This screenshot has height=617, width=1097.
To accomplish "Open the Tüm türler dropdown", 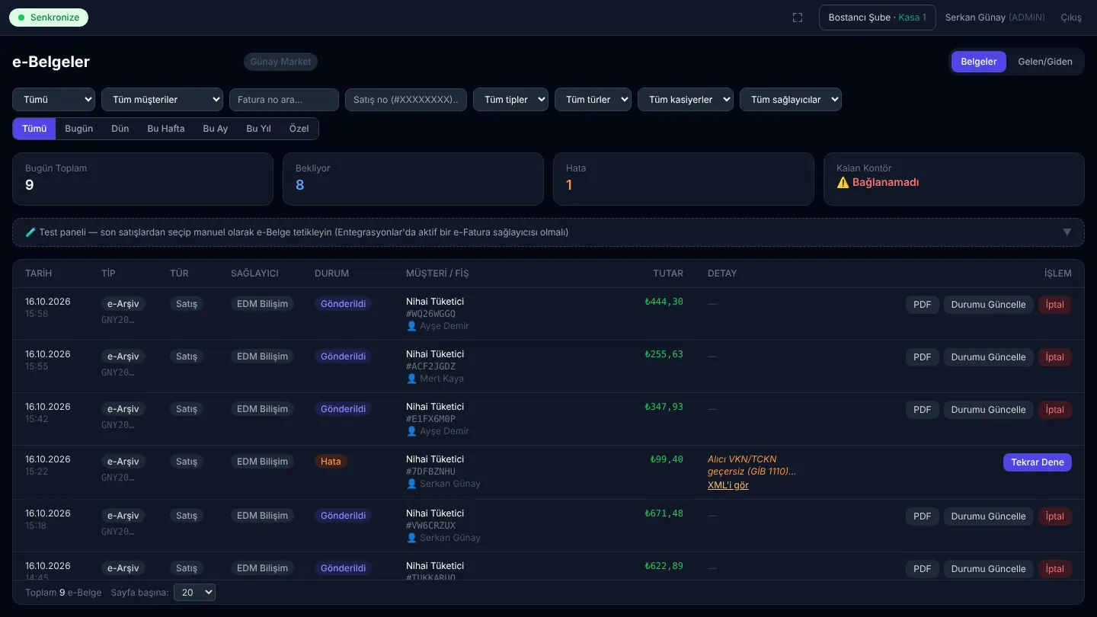I will tap(593, 100).
